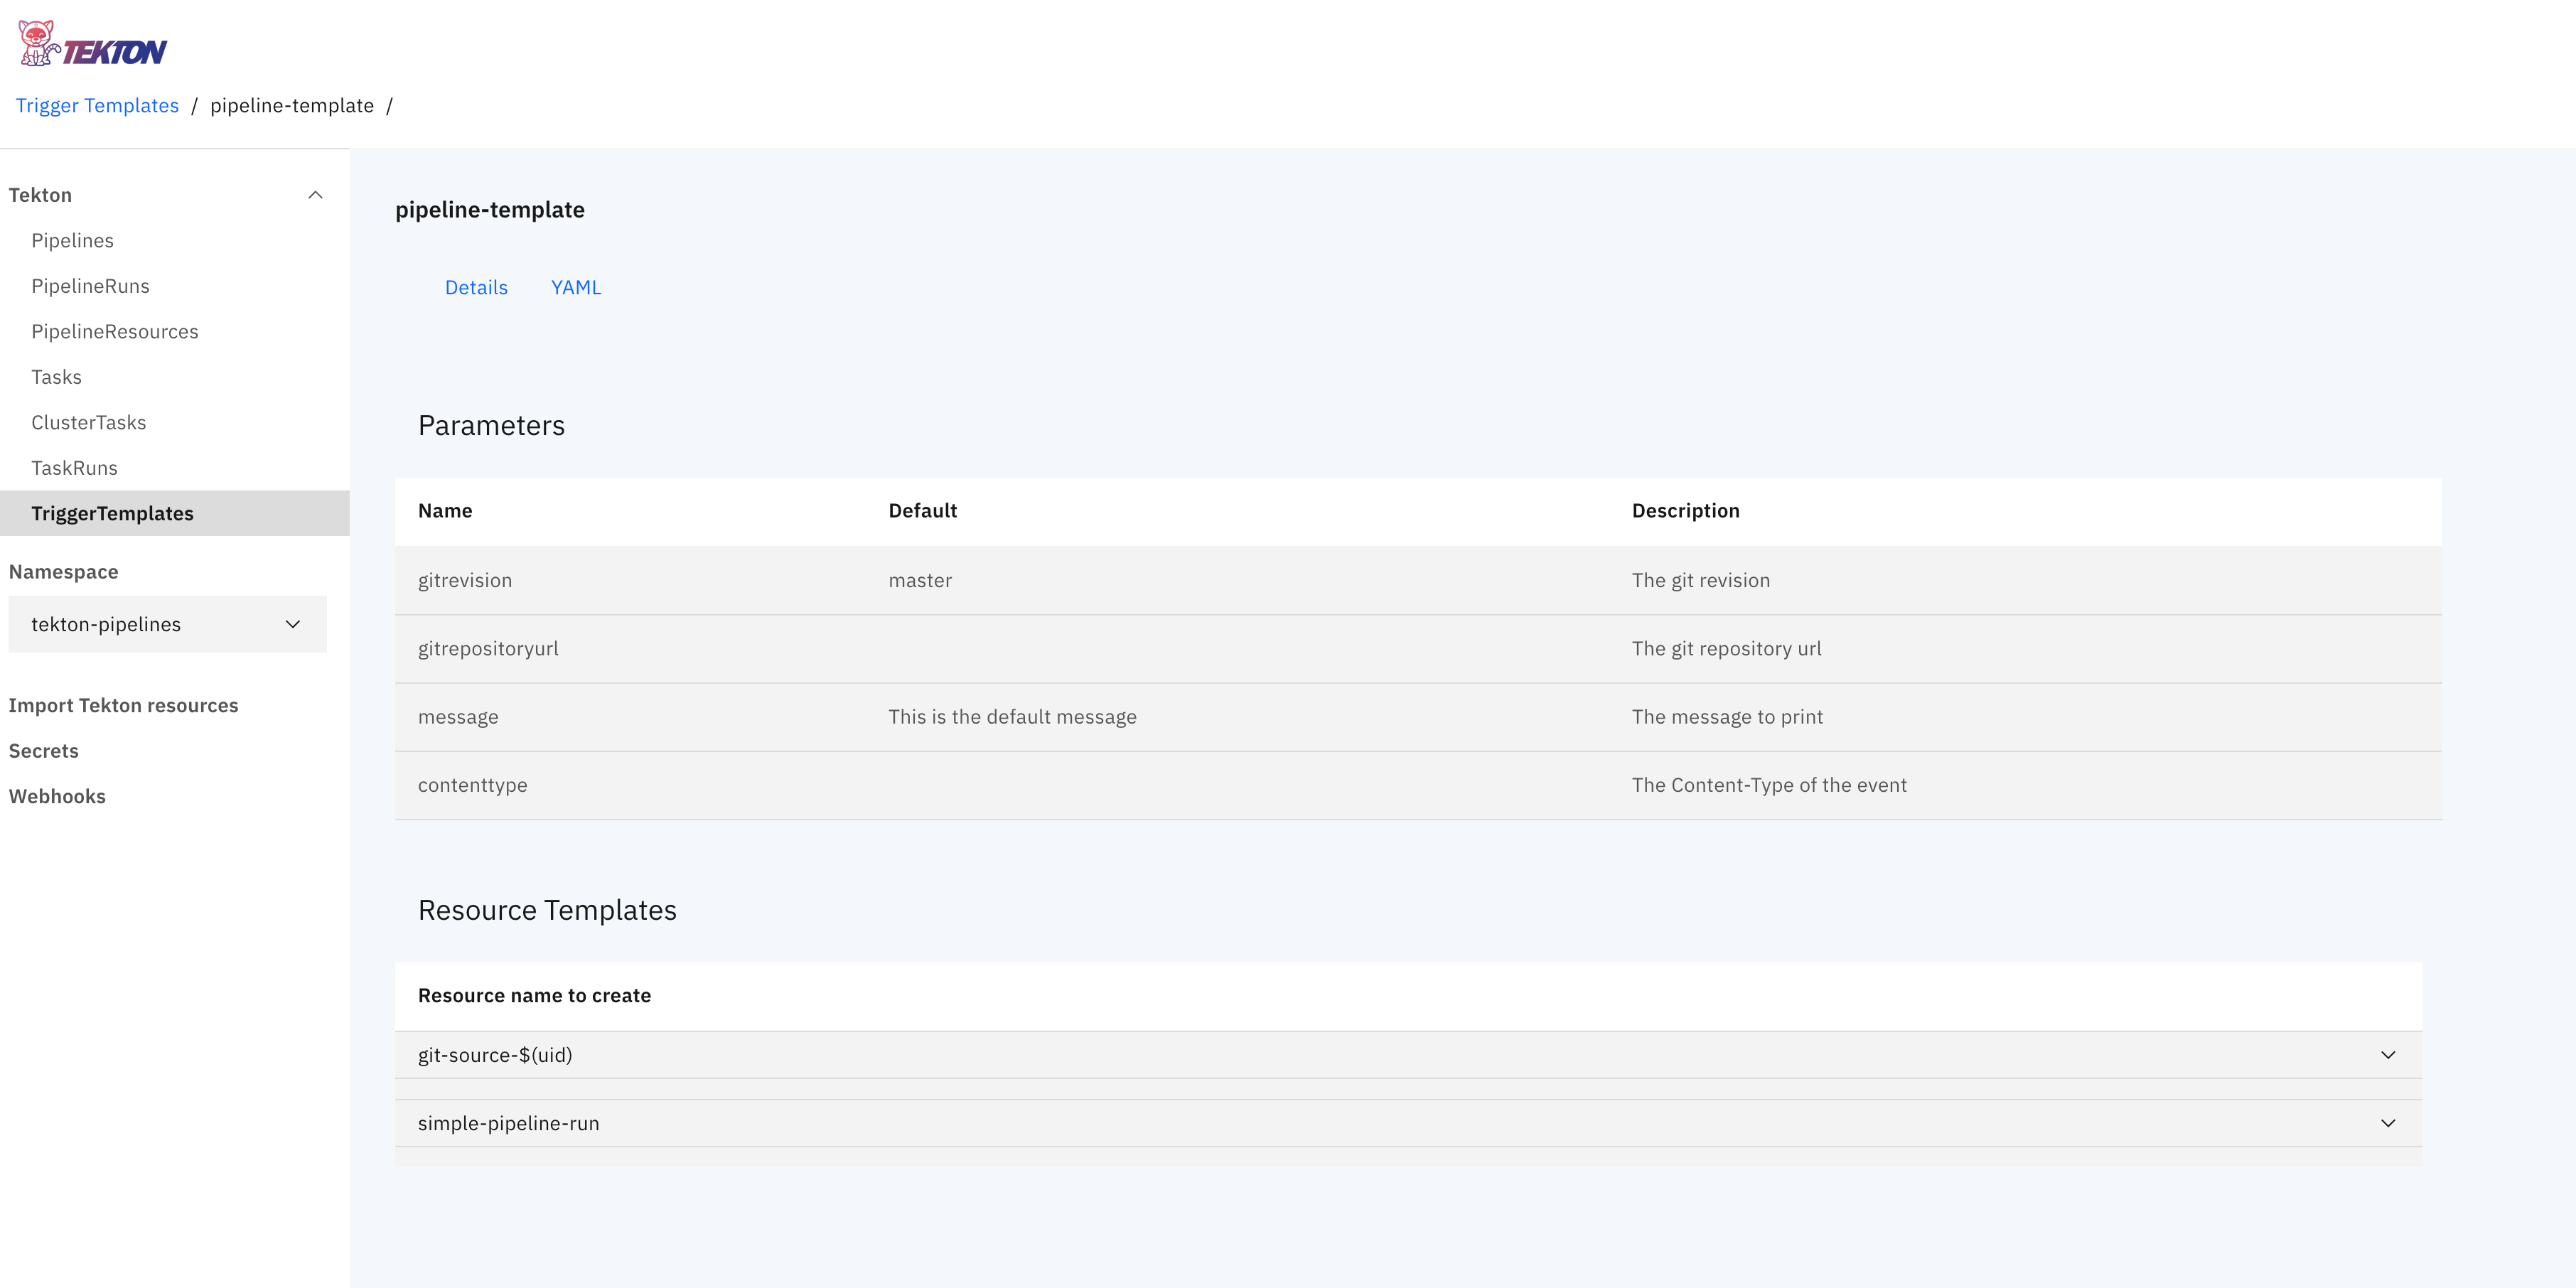Screen dimensions: 2576x1288
Task: Select TriggerTemplates in the sidebar
Action: (175, 513)
